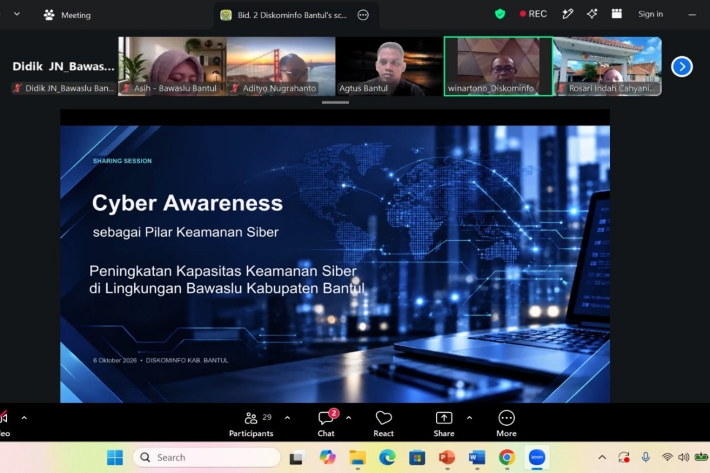Click the battery tray icon

(x=702, y=457)
